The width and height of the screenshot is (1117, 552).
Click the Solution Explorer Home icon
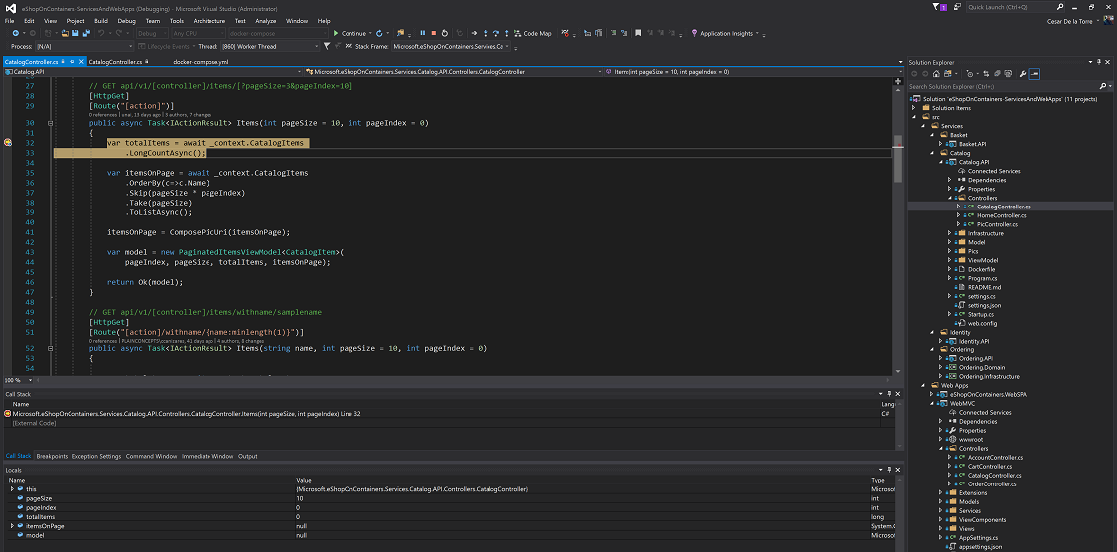tap(938, 73)
